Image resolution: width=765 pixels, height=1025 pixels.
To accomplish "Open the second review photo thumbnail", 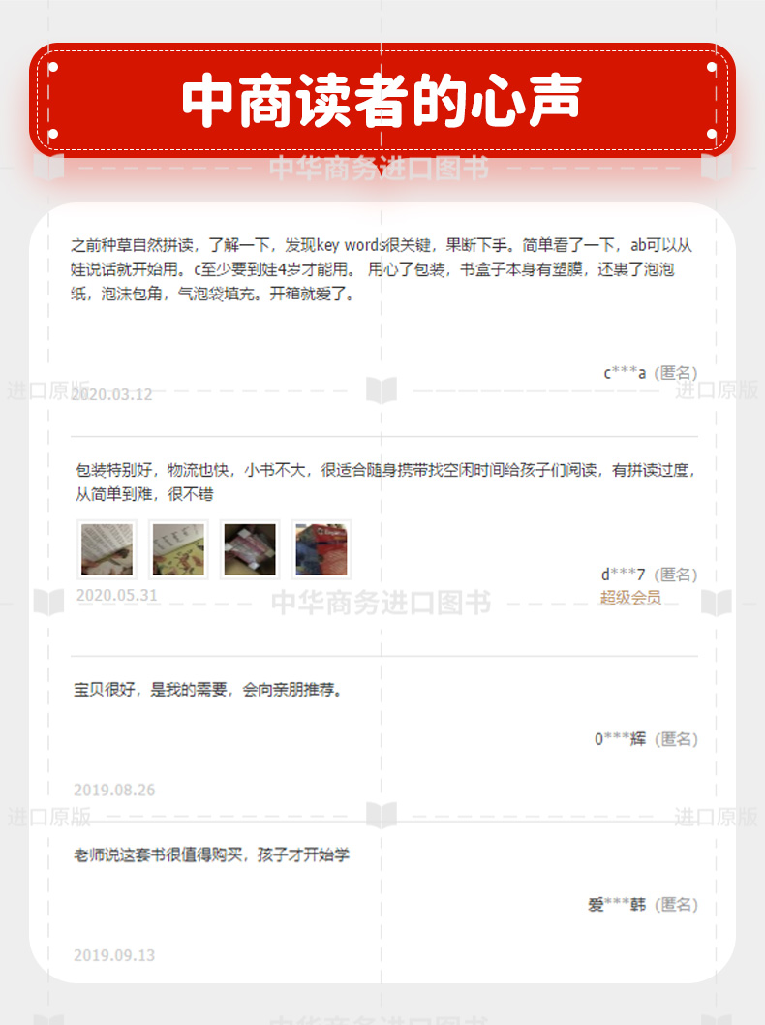I will [x=178, y=549].
